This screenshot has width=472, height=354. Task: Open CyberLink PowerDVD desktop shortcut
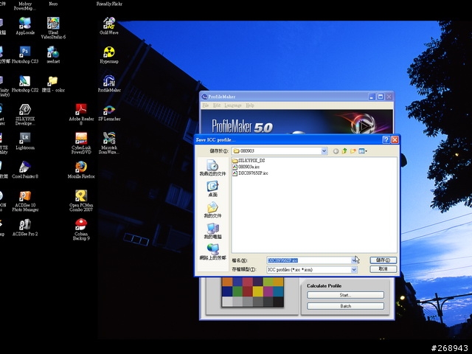[x=81, y=143]
